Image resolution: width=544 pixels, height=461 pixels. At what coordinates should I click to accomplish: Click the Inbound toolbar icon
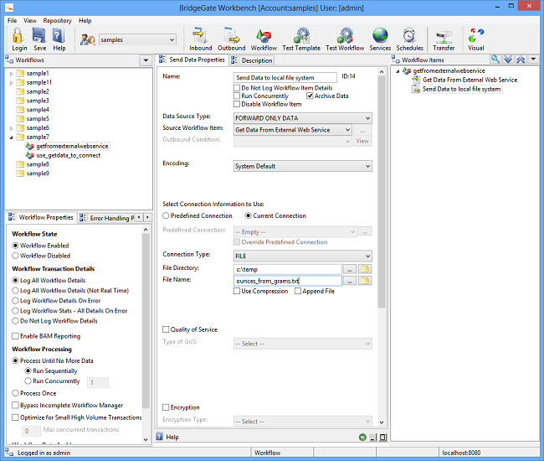[x=201, y=39]
